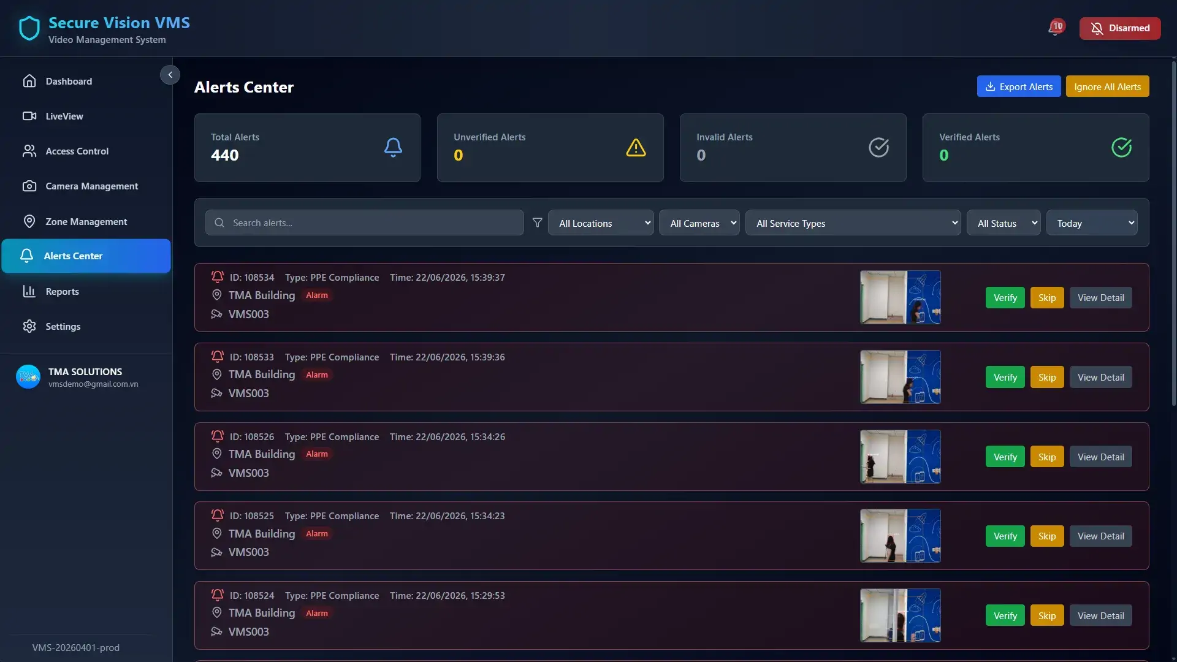Focus the Search alerts input field
1177x662 pixels.
365,223
